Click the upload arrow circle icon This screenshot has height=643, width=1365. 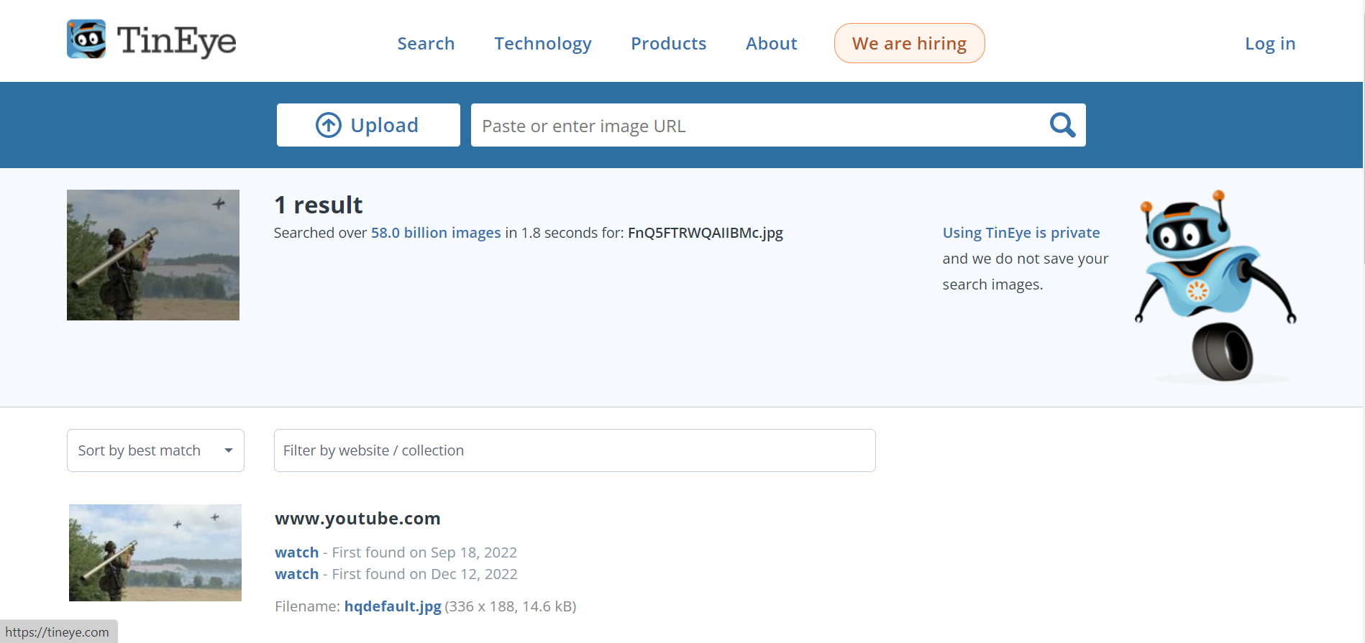pyautogui.click(x=329, y=125)
